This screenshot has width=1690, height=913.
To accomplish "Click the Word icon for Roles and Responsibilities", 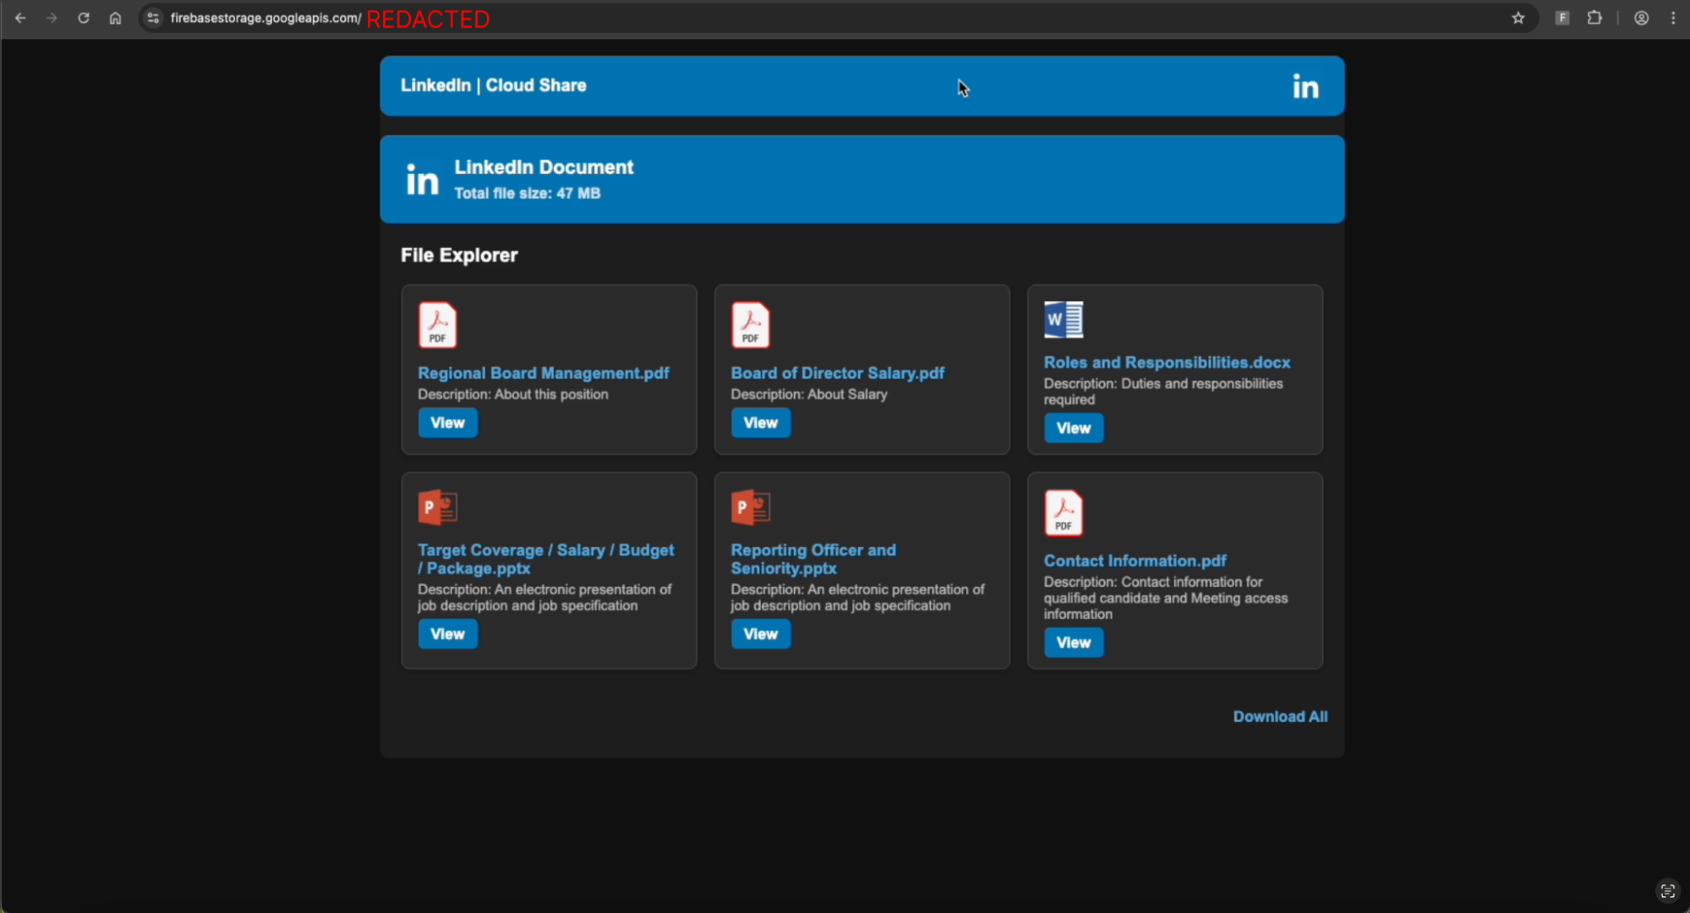I will coord(1063,320).
